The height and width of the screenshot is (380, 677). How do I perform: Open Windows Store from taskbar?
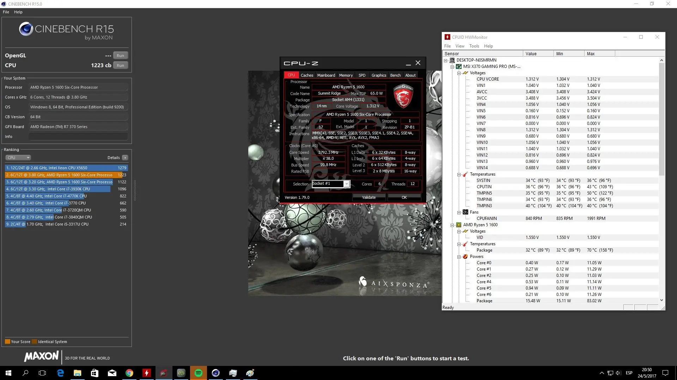[94, 373]
